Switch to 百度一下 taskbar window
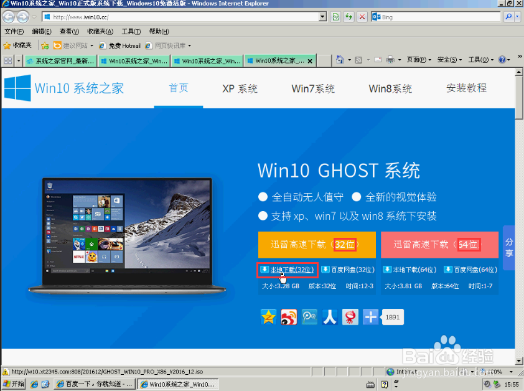Screen dimensions: 524x391 coord(95,384)
